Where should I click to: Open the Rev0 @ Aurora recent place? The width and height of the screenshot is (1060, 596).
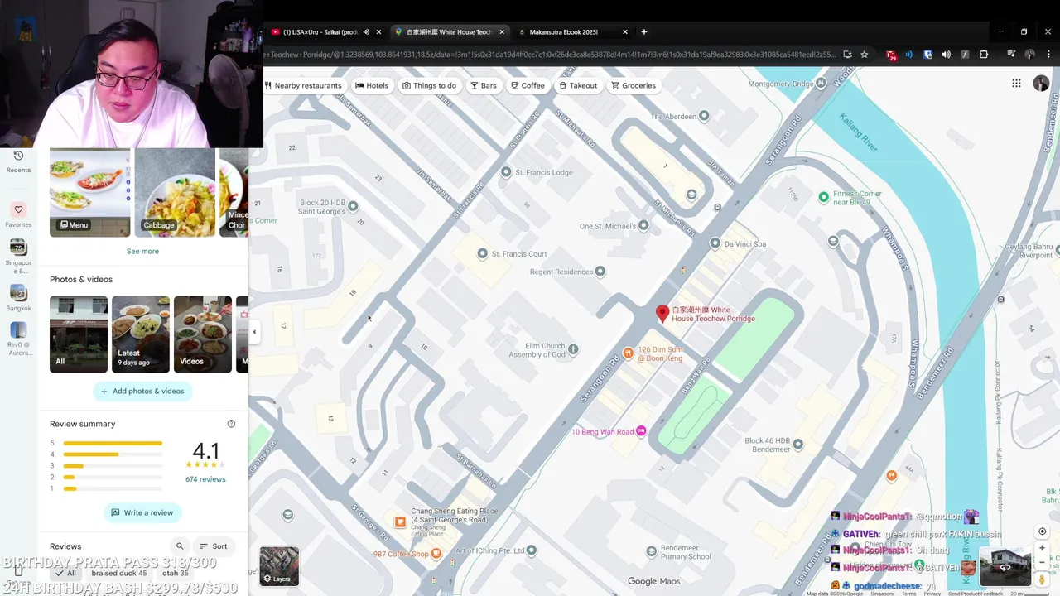click(18, 339)
